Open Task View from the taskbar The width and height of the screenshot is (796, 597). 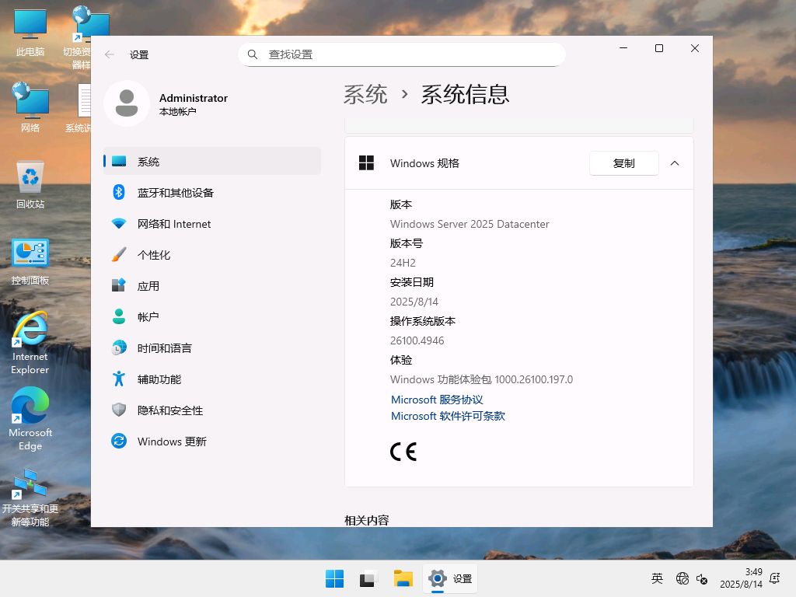coord(368,578)
